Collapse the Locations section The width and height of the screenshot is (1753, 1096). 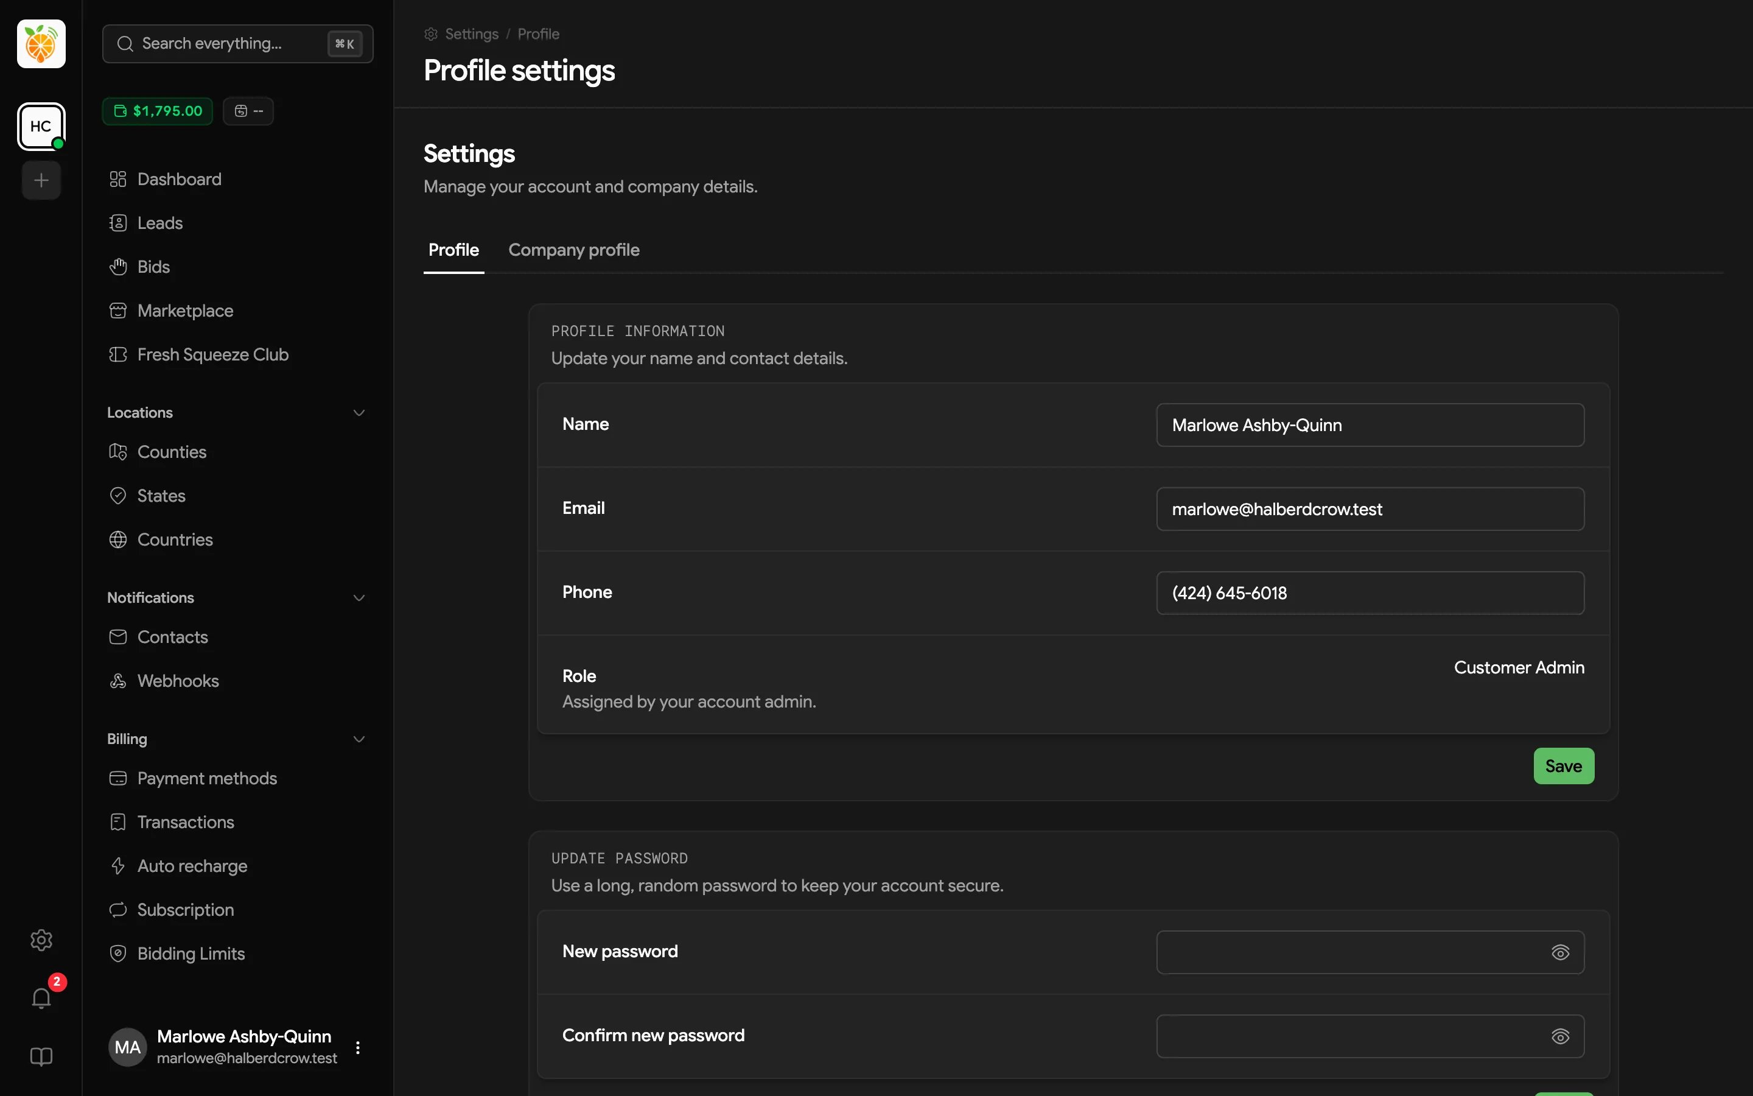pos(359,413)
